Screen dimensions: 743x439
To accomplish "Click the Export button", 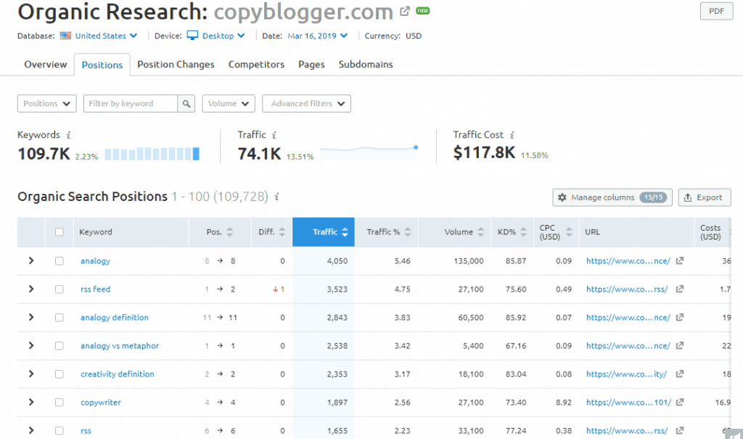I will 704,197.
